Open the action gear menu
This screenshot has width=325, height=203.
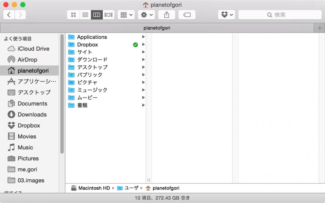click(x=146, y=15)
